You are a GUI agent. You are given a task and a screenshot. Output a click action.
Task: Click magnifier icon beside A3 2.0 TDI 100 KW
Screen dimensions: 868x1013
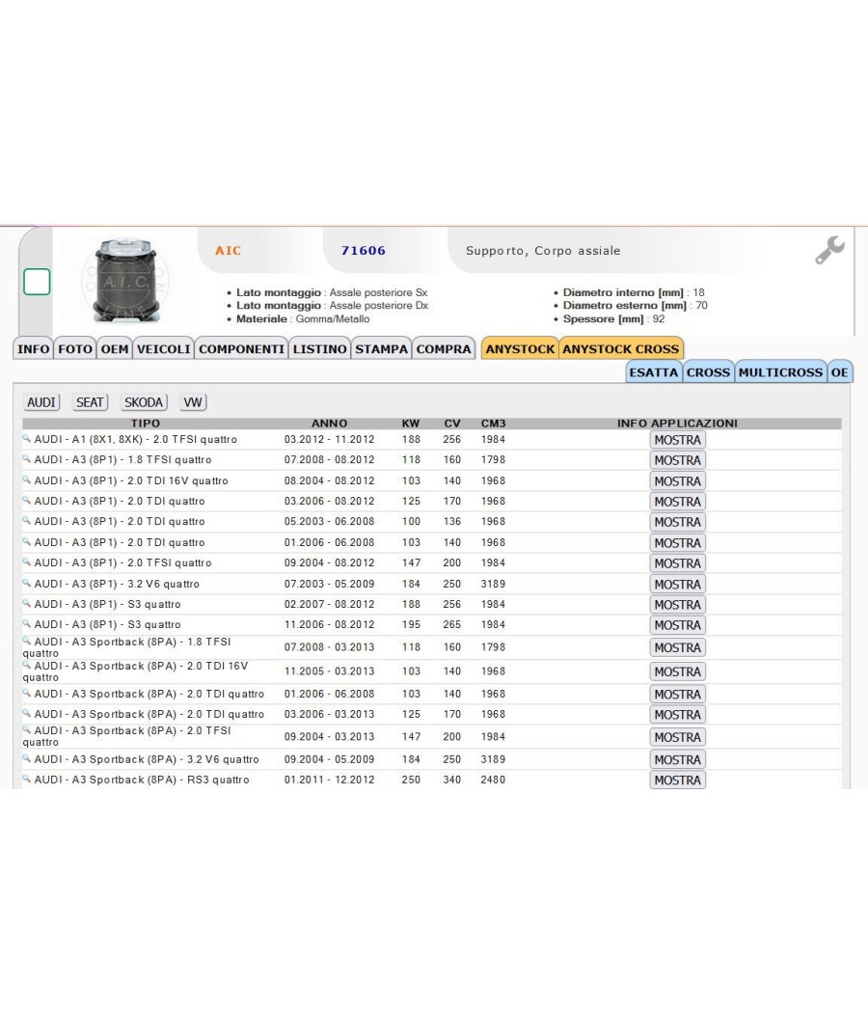tap(27, 520)
